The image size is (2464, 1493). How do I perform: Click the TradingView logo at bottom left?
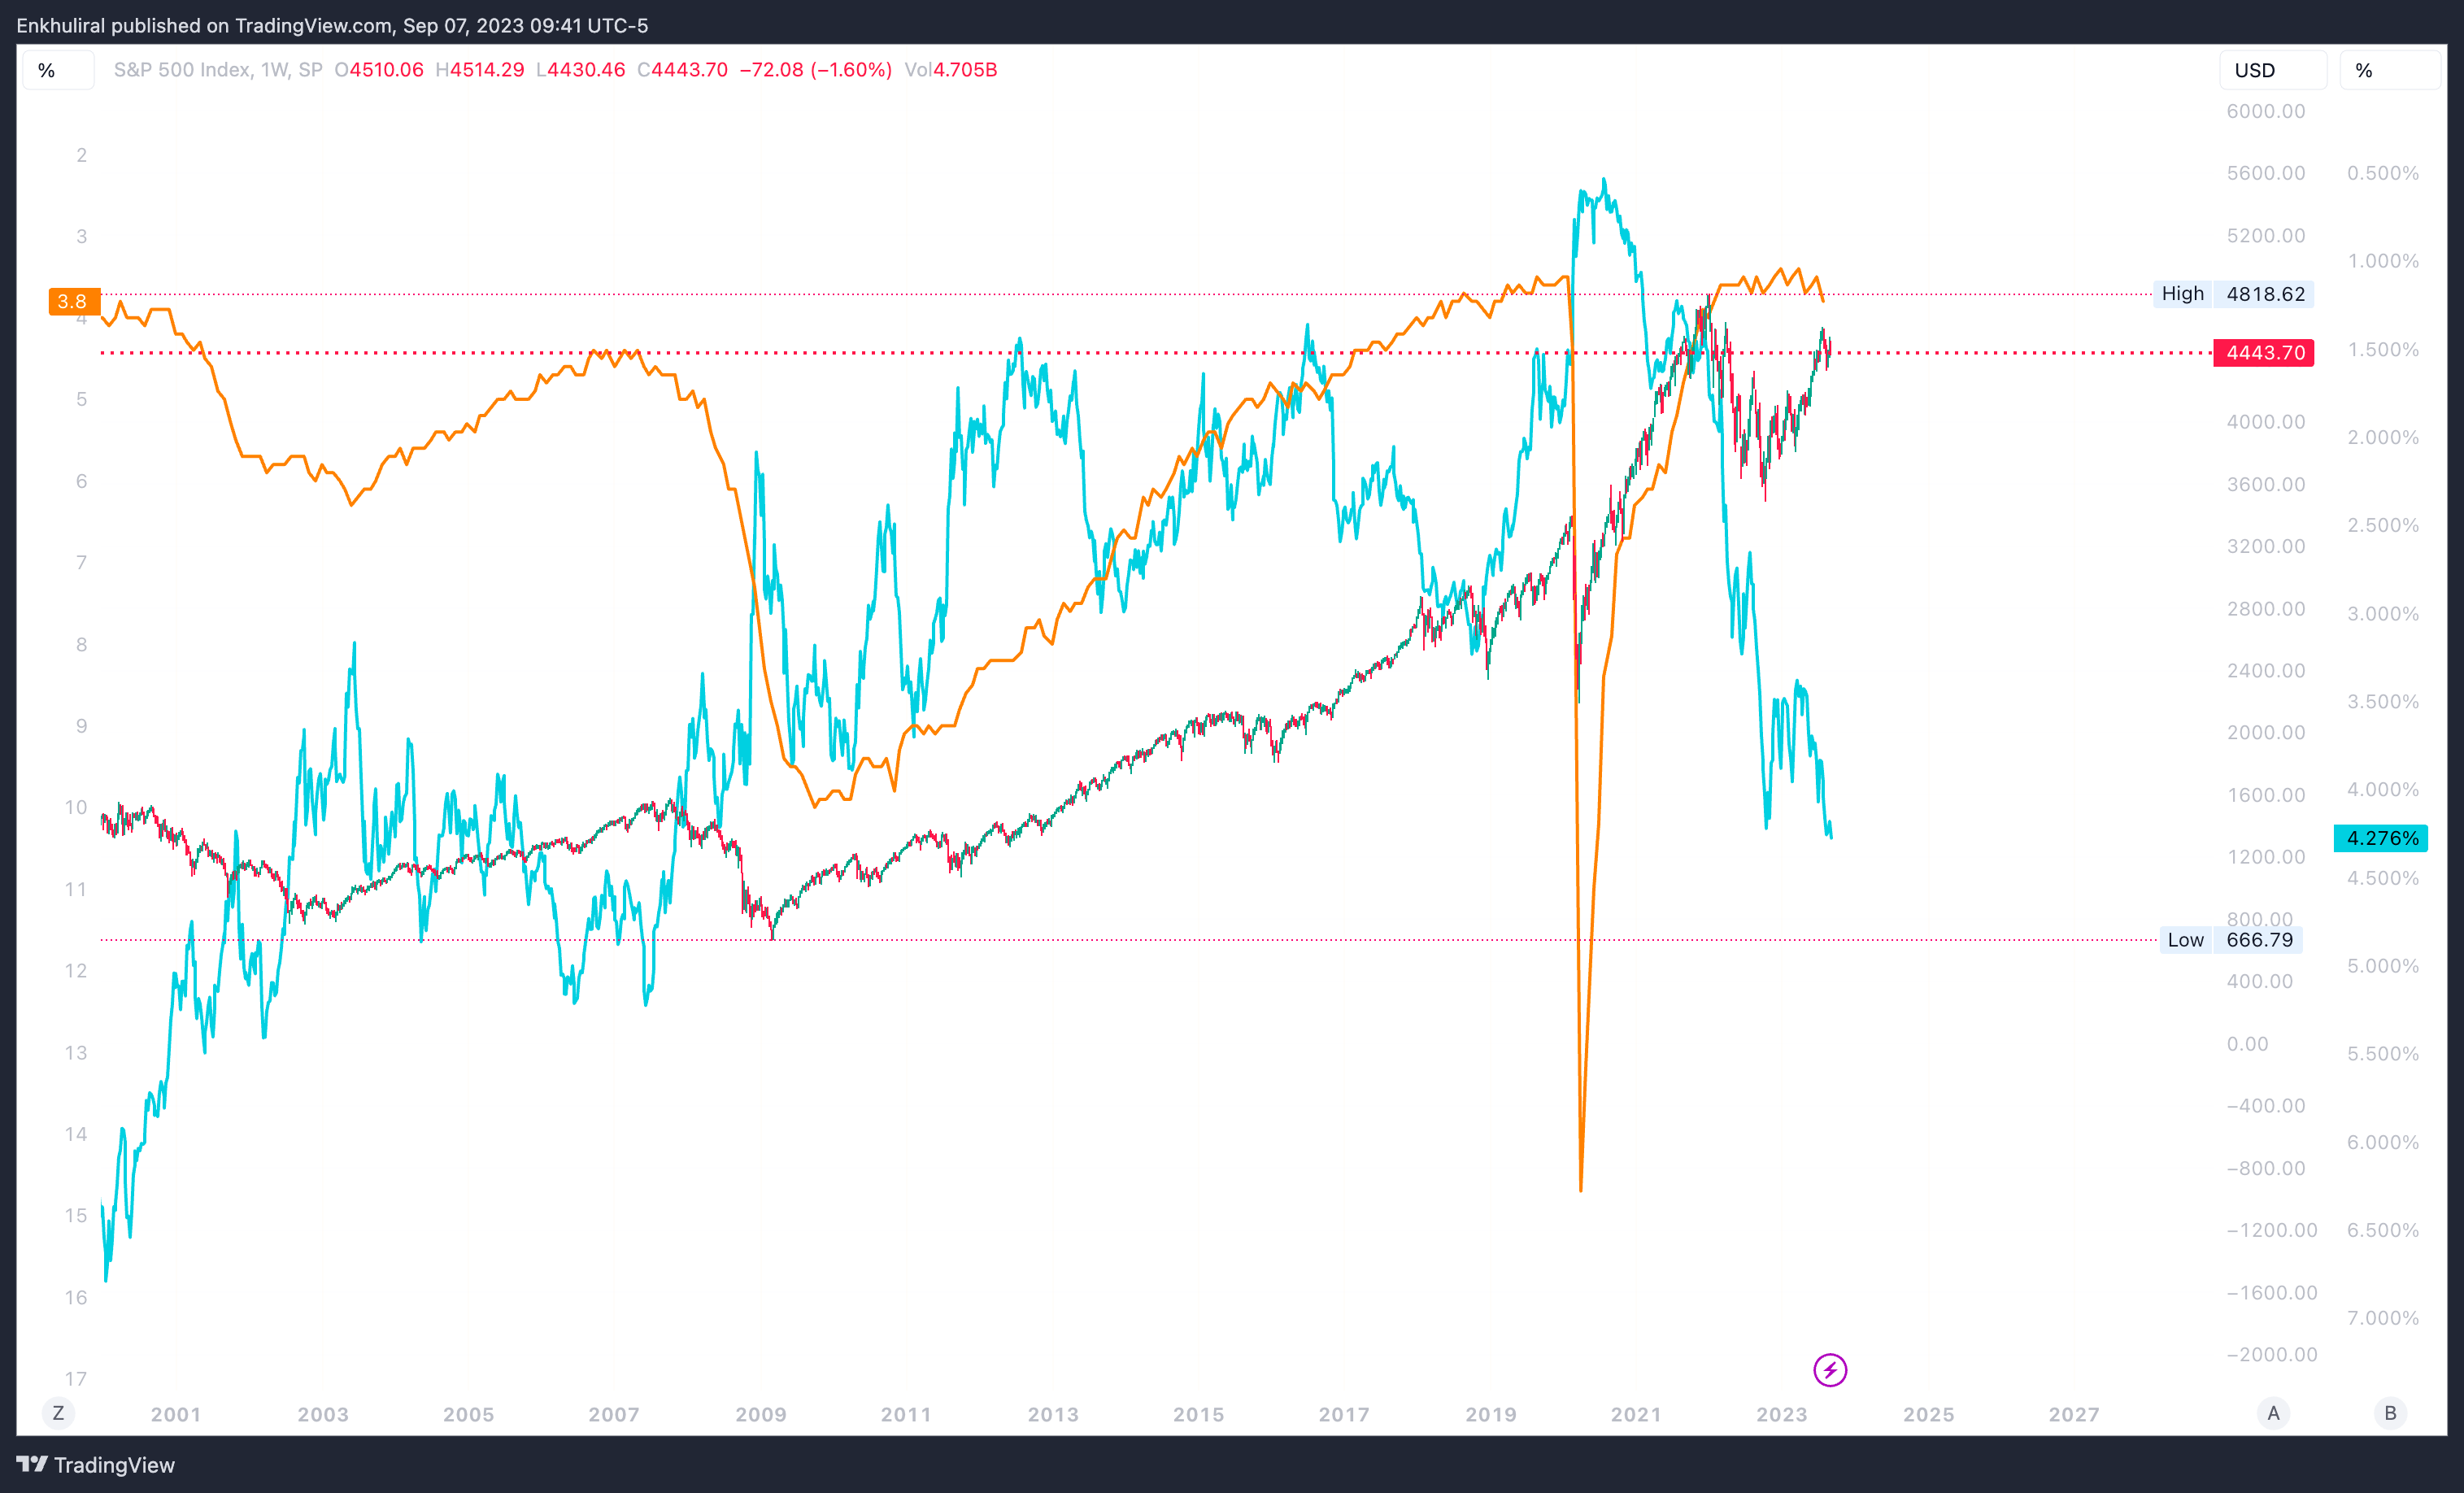[x=95, y=1465]
